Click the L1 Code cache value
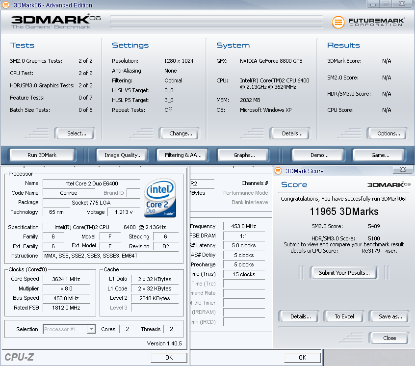Image resolution: width=415 pixels, height=366 pixels. pos(155,288)
